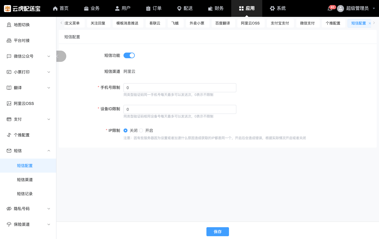The height and width of the screenshot is (239, 379).
Task: Click the 个推配置 arrows icon
Action: (9, 135)
